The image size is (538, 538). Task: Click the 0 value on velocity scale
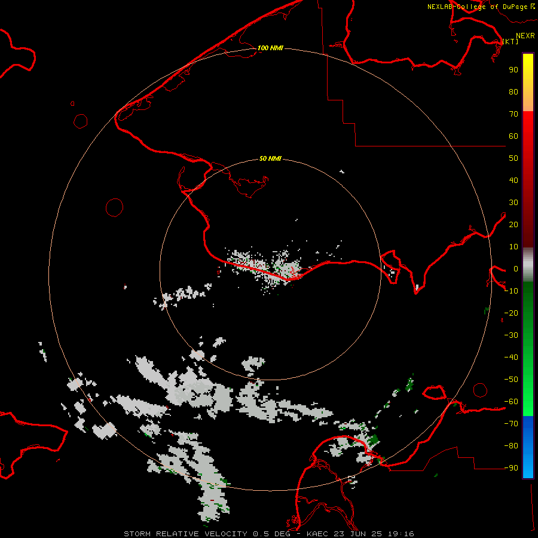[515, 268]
